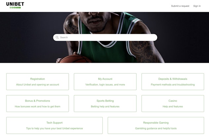Click into the Search input field
Screen dimensions: 209x137
coord(106,37)
